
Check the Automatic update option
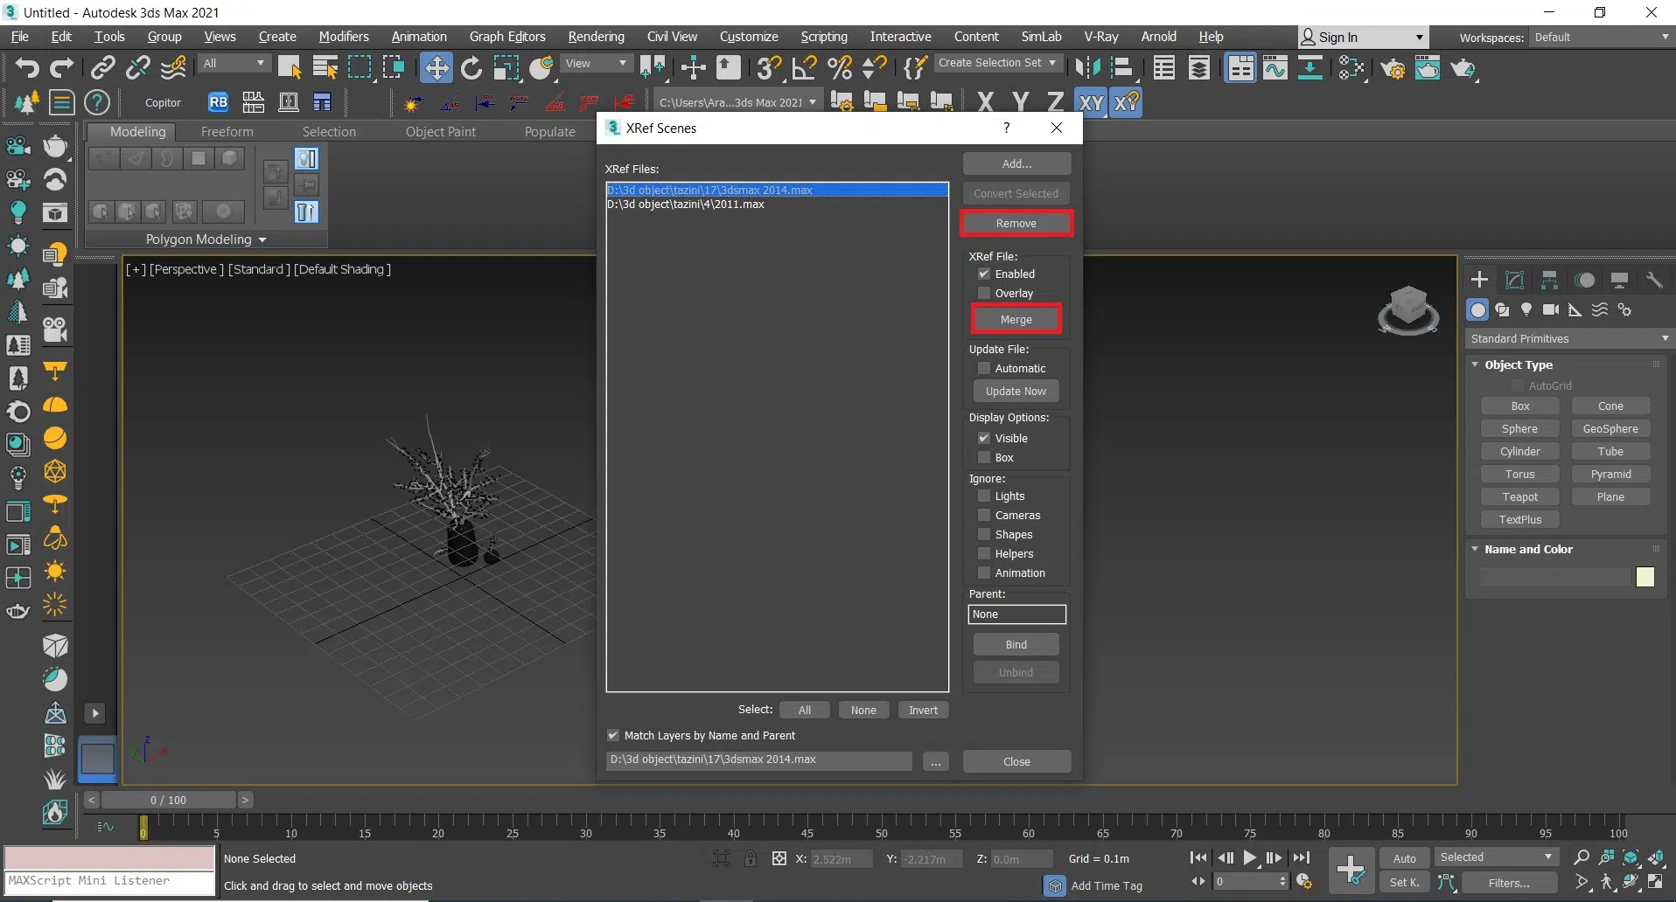click(x=984, y=369)
